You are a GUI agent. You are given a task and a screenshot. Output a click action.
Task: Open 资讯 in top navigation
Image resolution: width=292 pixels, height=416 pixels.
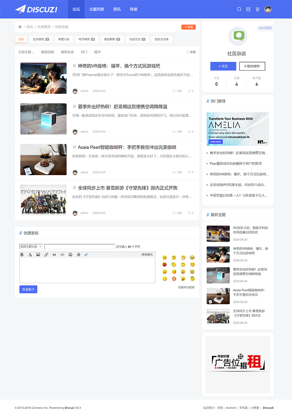tap(117, 9)
